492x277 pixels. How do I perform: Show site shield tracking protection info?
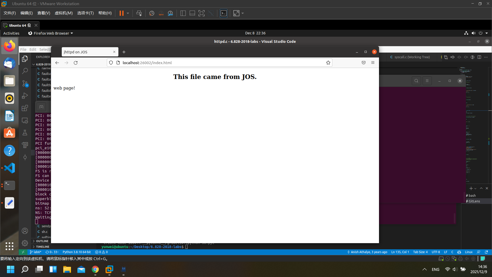tap(111, 63)
